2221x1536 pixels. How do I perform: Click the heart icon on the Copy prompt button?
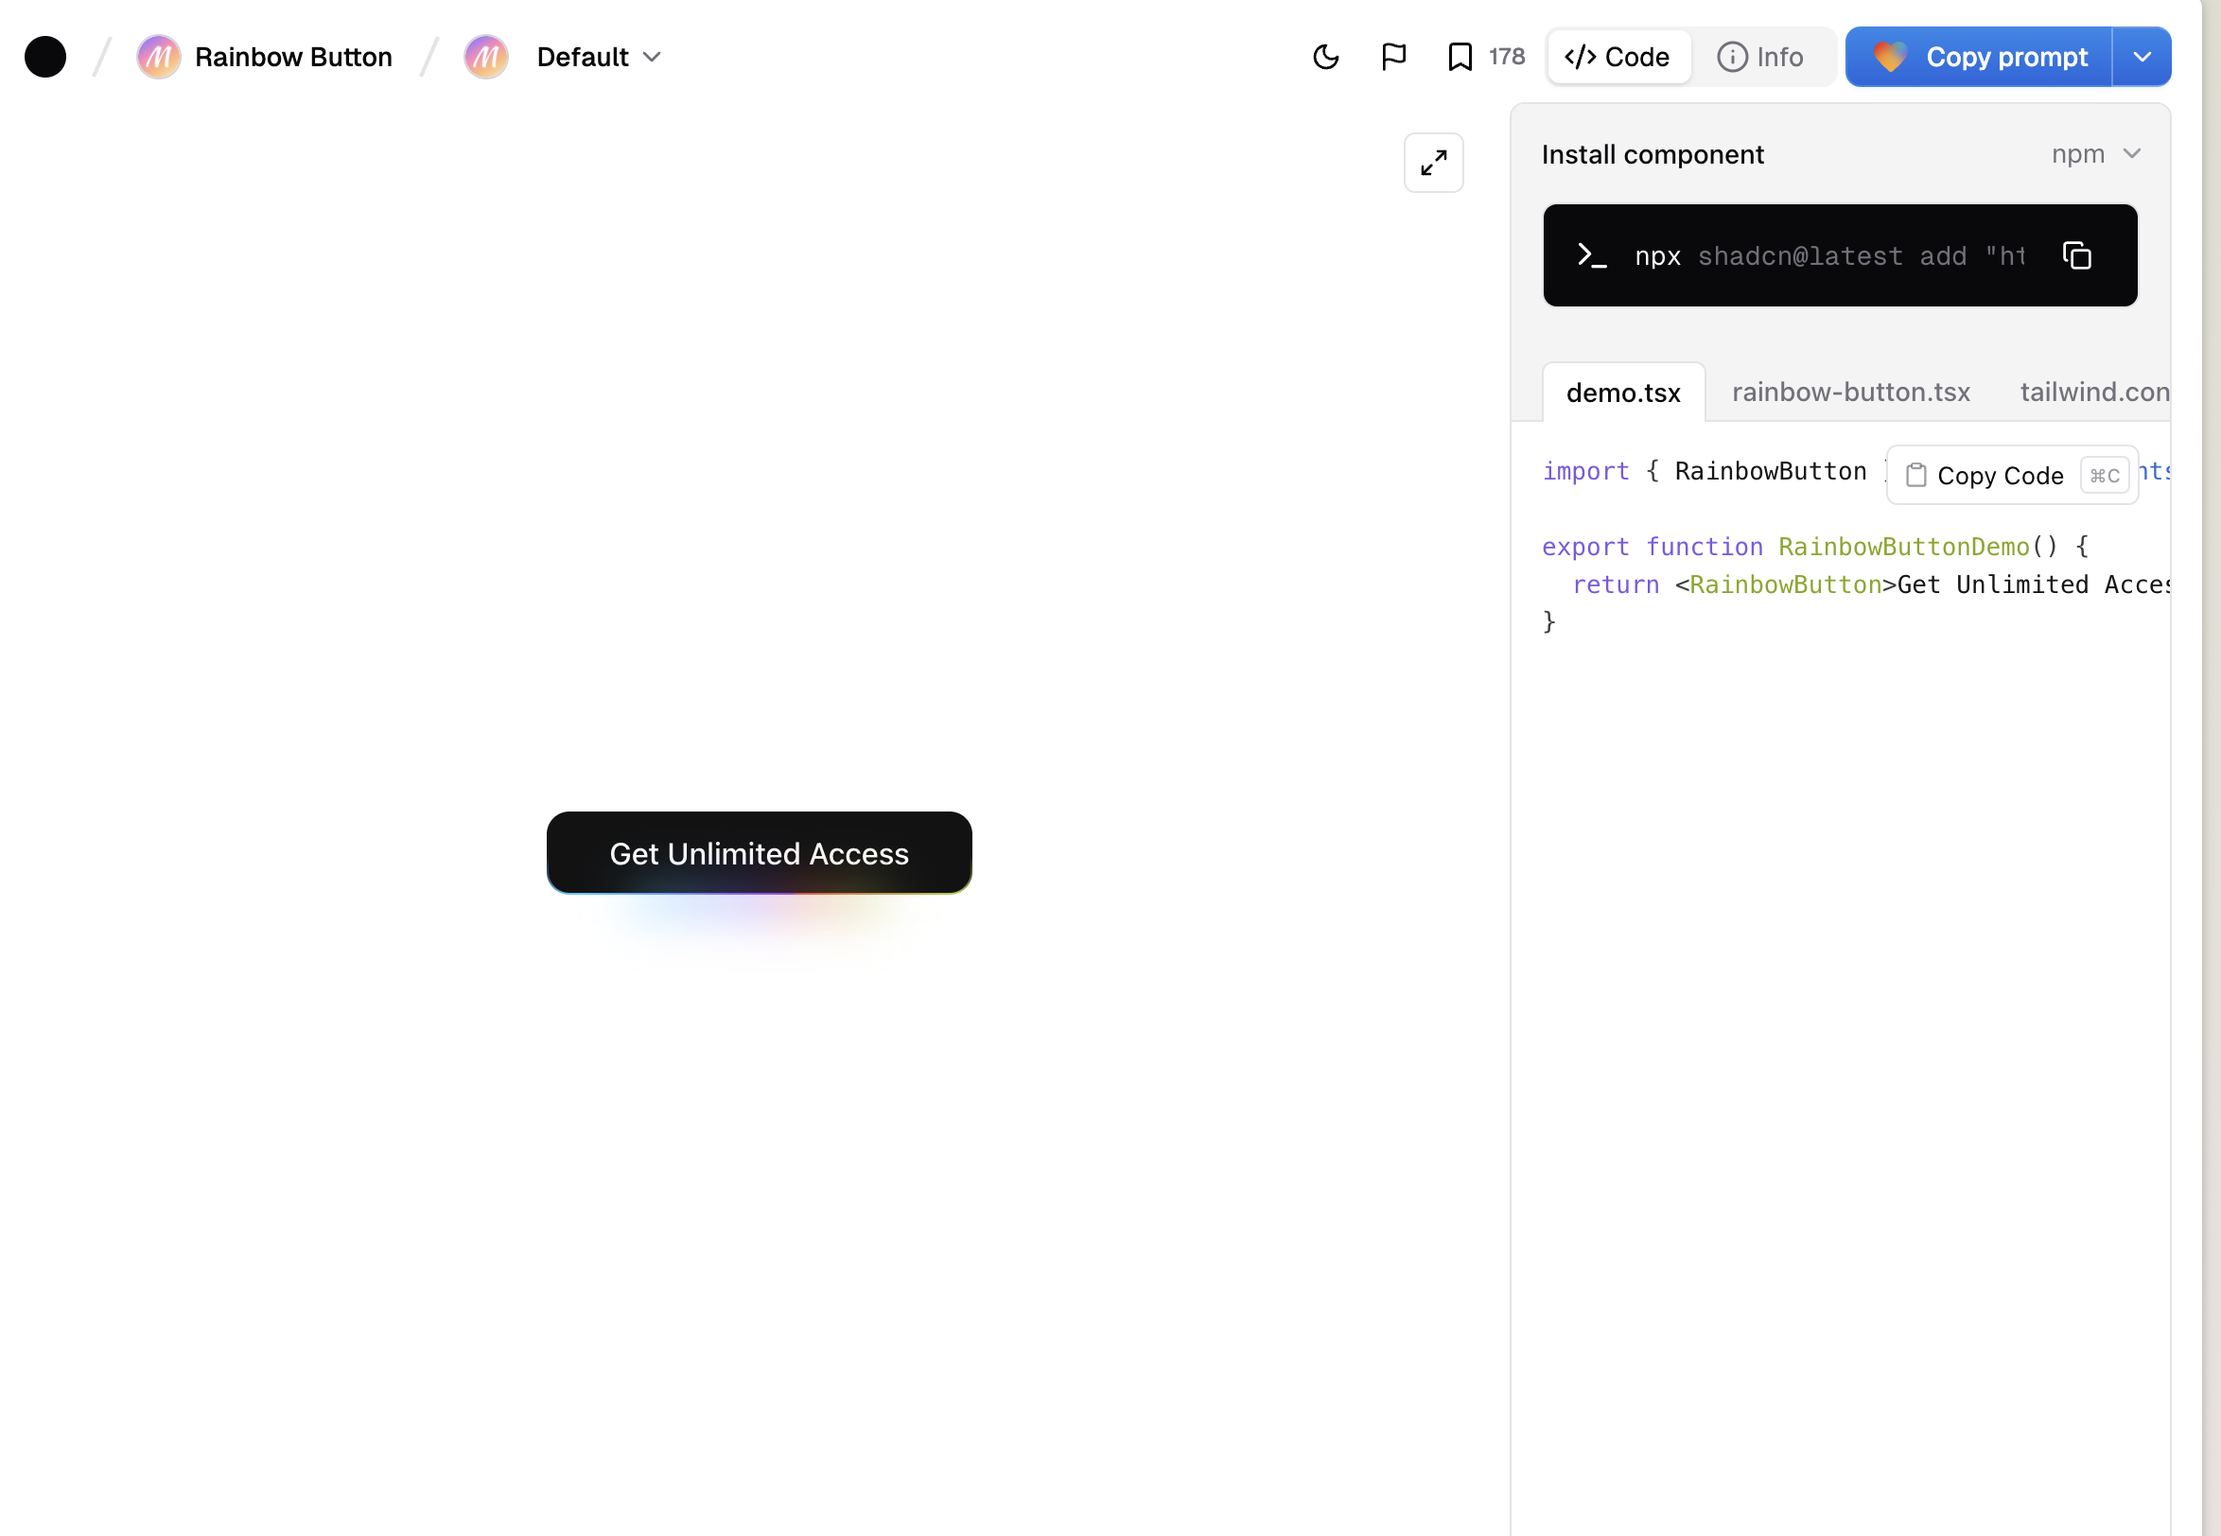point(1889,57)
